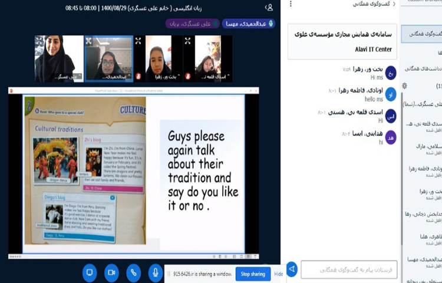The image size is (442, 283).
Task: Select user عبدالحمیدی، مهسا in user list
Action: pos(425,262)
